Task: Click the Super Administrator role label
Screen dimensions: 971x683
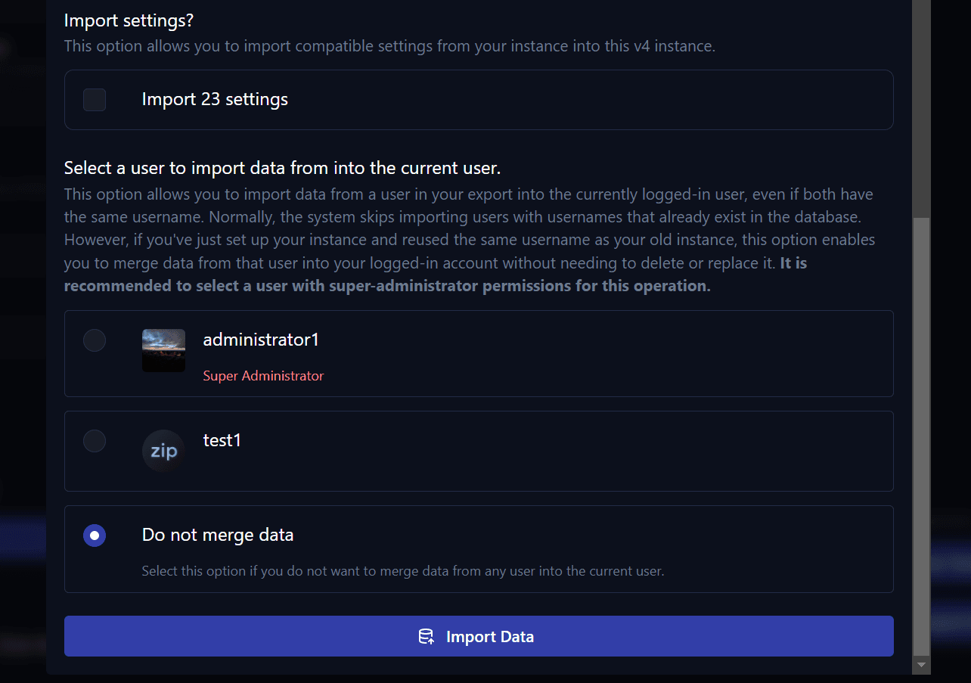Action: click(x=263, y=375)
